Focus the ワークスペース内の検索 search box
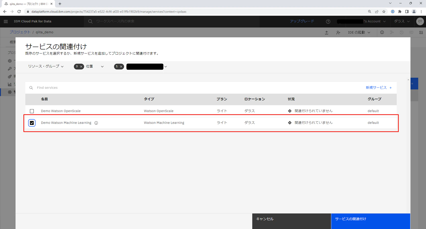 172,21
